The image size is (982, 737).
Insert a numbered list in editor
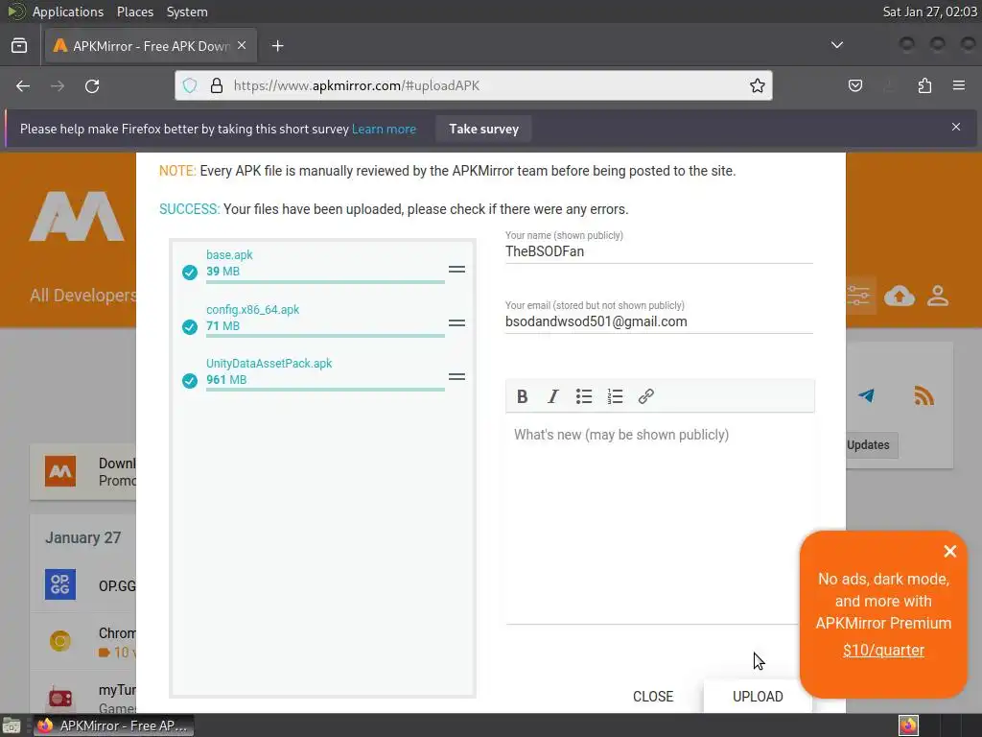point(615,396)
